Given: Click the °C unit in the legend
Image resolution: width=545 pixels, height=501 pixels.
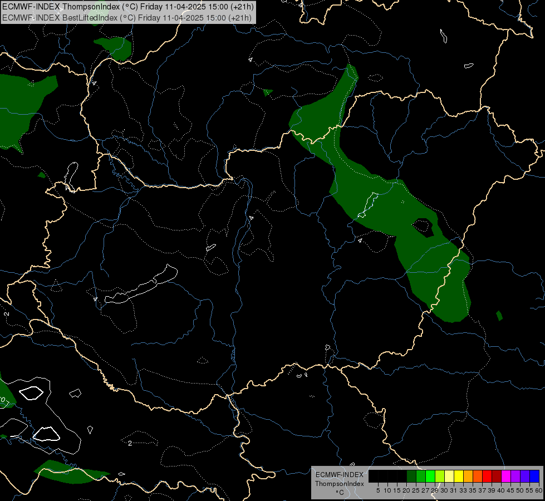Looking at the screenshot, I should [340, 493].
